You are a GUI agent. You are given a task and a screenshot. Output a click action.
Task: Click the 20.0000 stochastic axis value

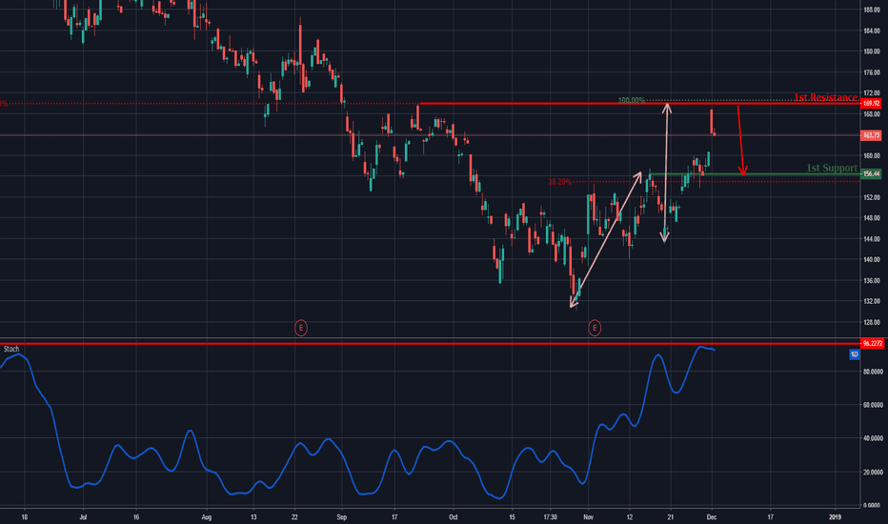[872, 472]
